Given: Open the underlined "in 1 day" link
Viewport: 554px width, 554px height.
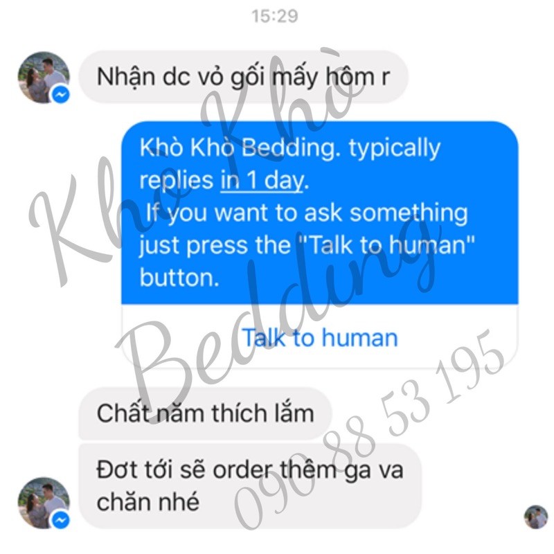Looking at the screenshot, I should [x=262, y=181].
